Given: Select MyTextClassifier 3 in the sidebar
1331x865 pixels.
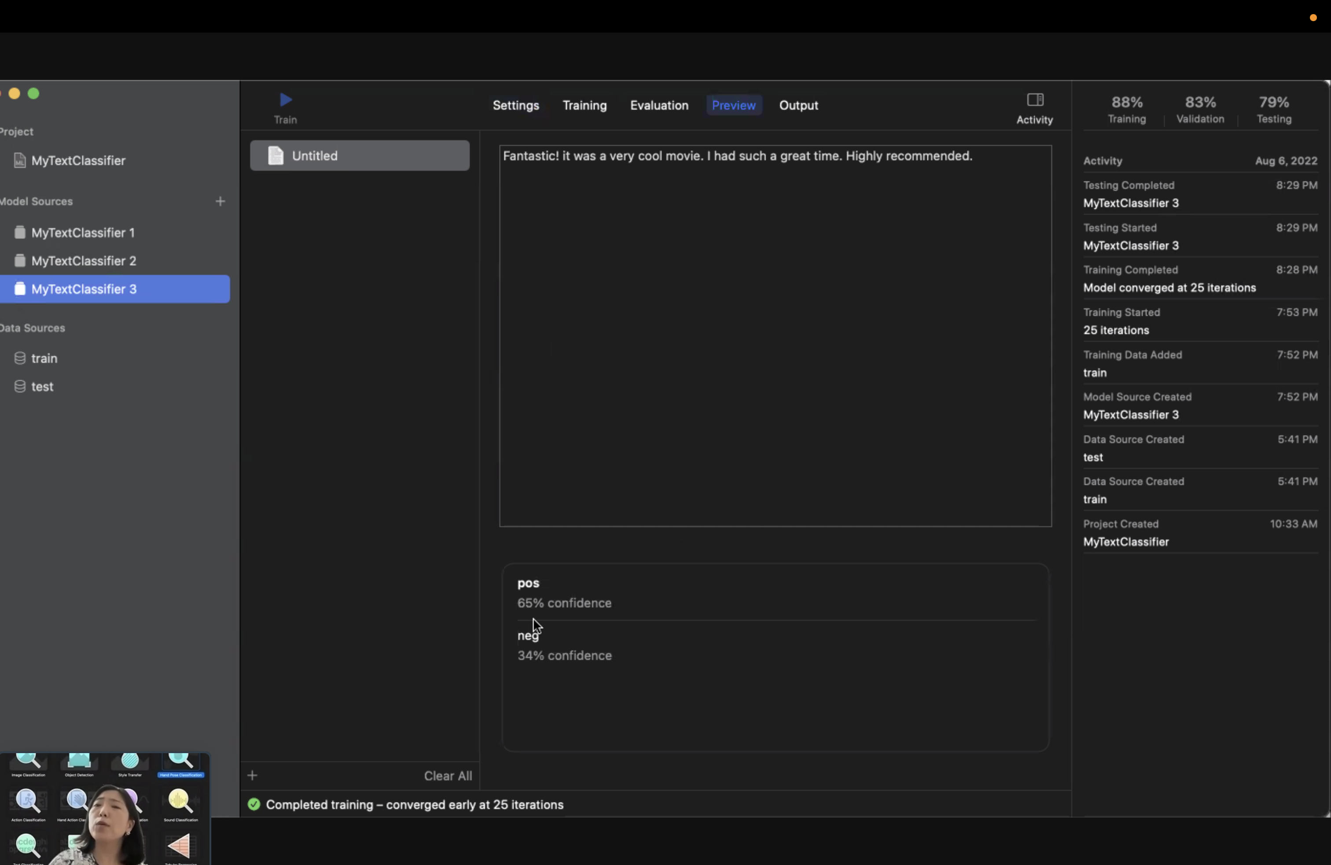Looking at the screenshot, I should [114, 289].
